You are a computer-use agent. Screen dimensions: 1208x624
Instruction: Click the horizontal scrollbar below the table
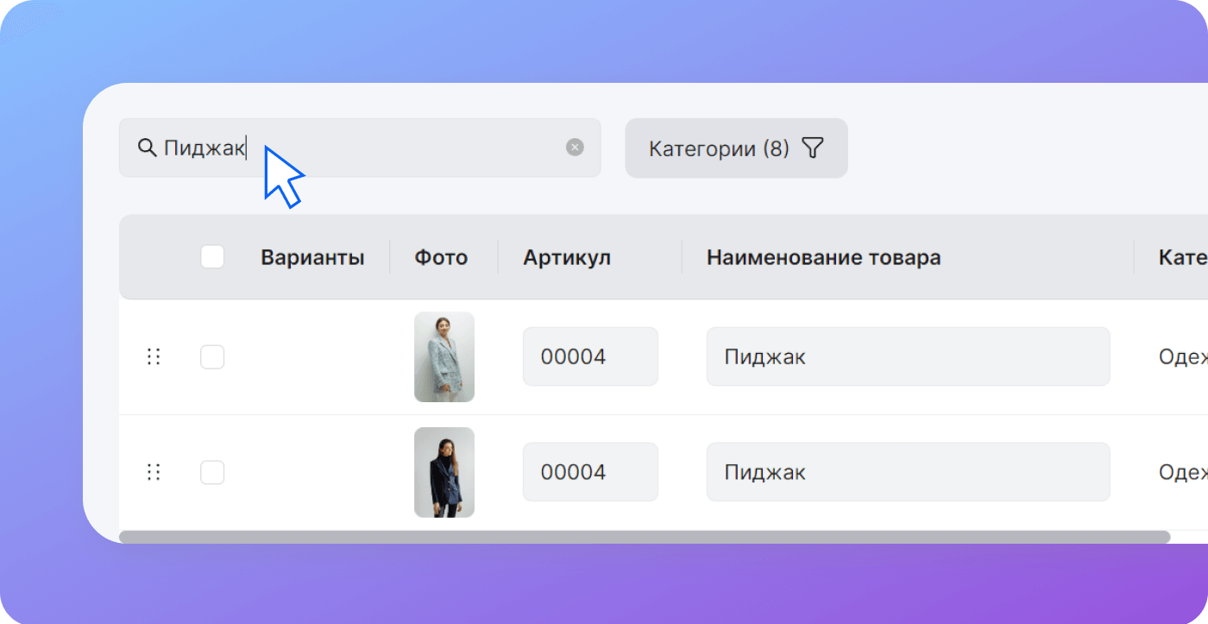644,537
